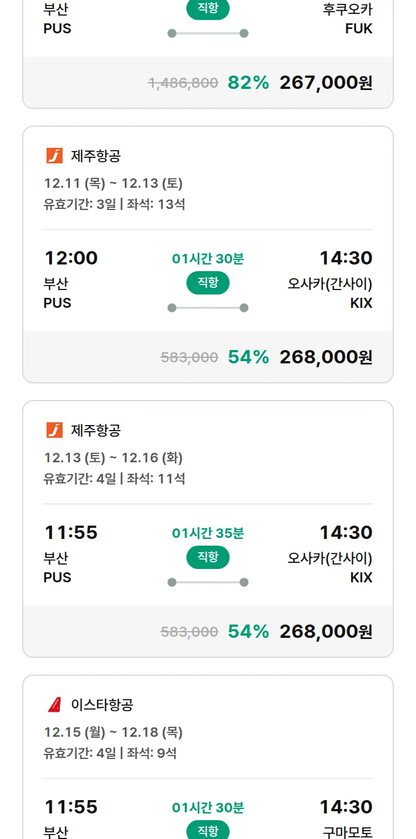Tap 직항 badge on the Fukuoka flight
The height and width of the screenshot is (839, 416).
coord(208,9)
